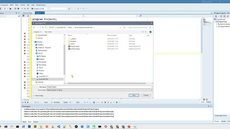Select Local Disk (C:) in navigation tree
This screenshot has width=230, height=129.
tap(43, 76)
